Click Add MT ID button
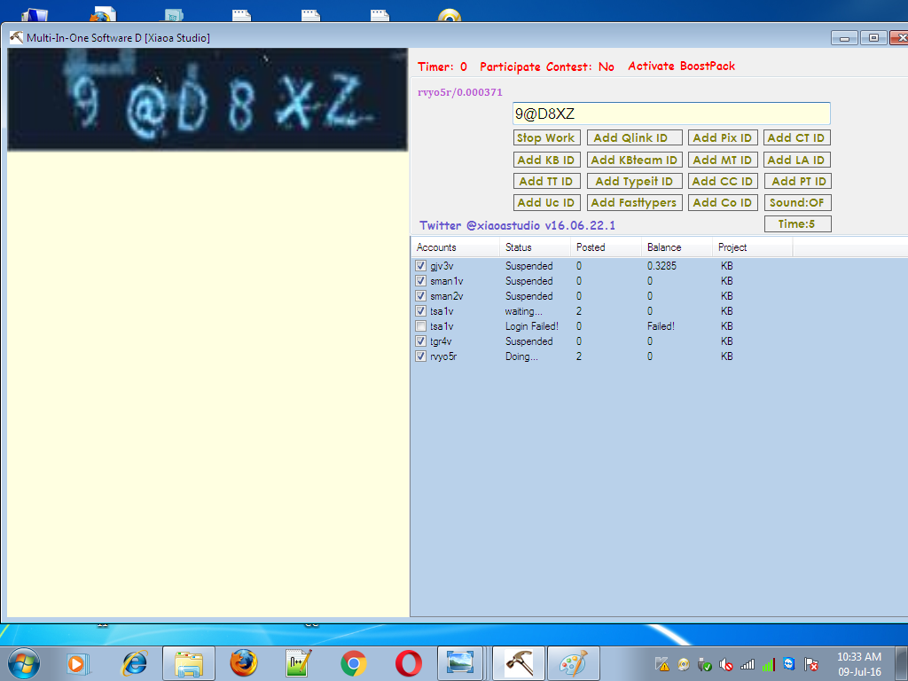Image resolution: width=908 pixels, height=681 pixels. (x=723, y=160)
